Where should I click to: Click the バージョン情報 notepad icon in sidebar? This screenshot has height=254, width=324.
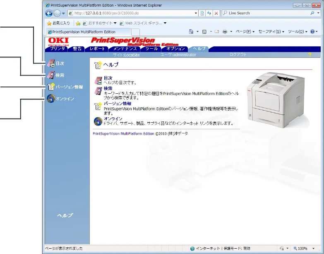[51, 87]
